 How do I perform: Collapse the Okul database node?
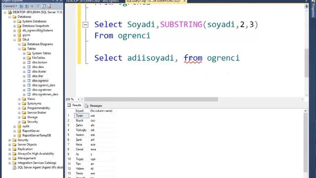point(14,40)
